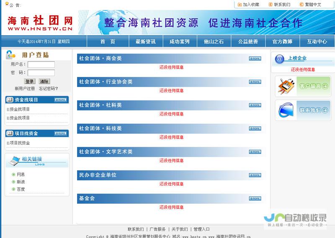Image resolution: width=335 pixels, height=238 pixels.
Task: Click MORE icon in 资金找项目 panel
Action: pos(60,100)
